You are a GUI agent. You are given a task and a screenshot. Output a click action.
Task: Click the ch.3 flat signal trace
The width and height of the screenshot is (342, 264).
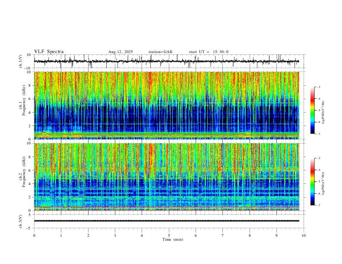167,221
